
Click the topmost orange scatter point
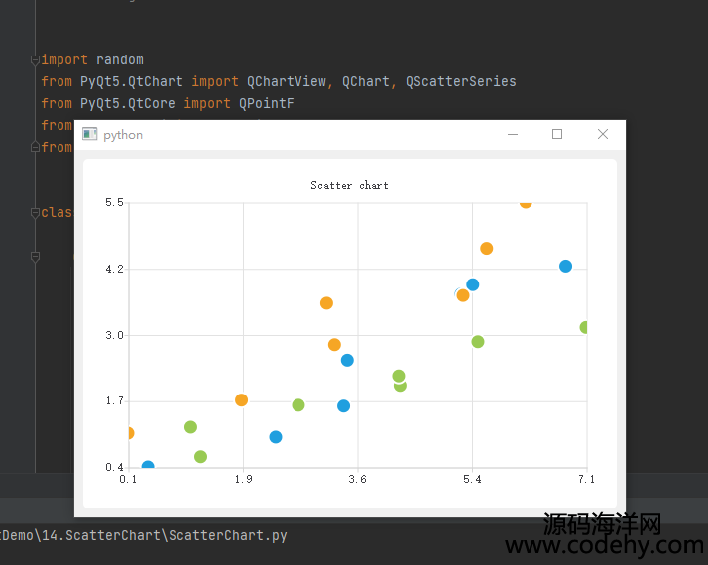tap(526, 202)
